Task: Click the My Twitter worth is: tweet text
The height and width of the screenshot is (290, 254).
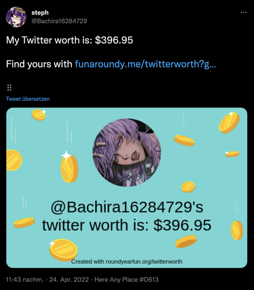Action: [49, 40]
